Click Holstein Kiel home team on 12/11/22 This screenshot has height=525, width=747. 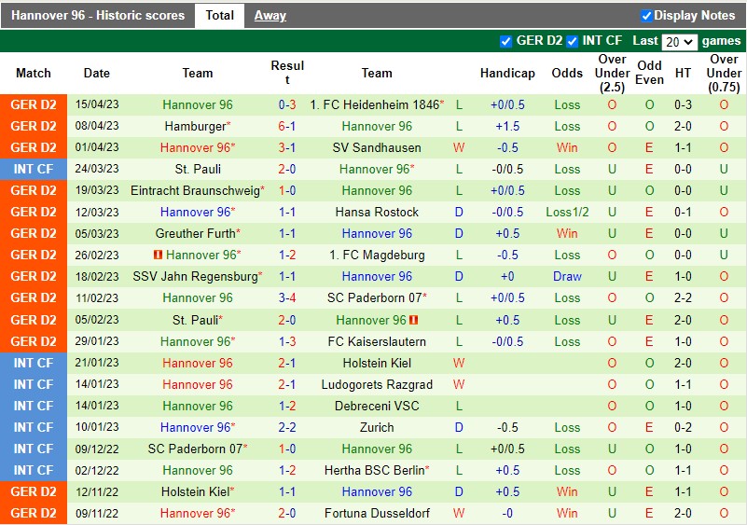pyautogui.click(x=195, y=491)
